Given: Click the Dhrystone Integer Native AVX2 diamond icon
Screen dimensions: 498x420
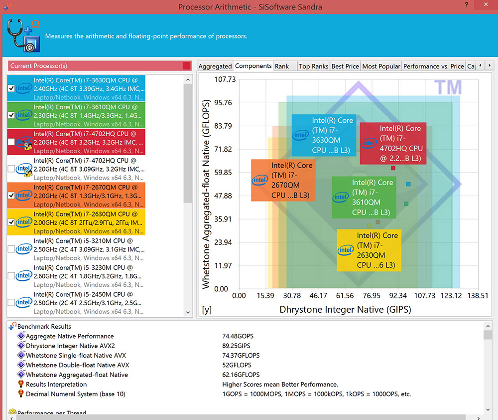Looking at the screenshot, I should coord(21,345).
